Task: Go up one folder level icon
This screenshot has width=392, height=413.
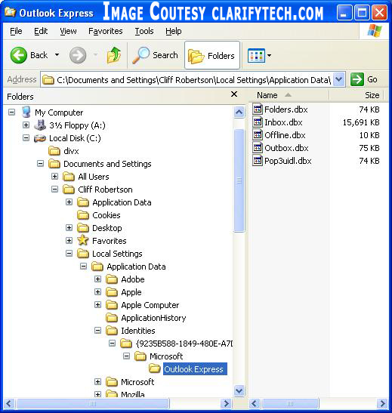Action: pos(114,55)
